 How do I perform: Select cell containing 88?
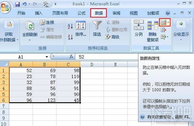21,88
